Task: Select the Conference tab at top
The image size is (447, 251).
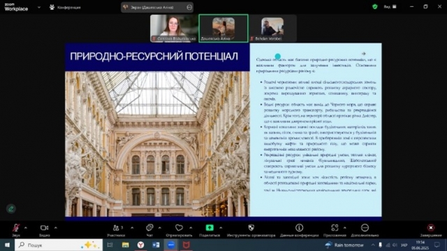Action: click(x=65, y=8)
